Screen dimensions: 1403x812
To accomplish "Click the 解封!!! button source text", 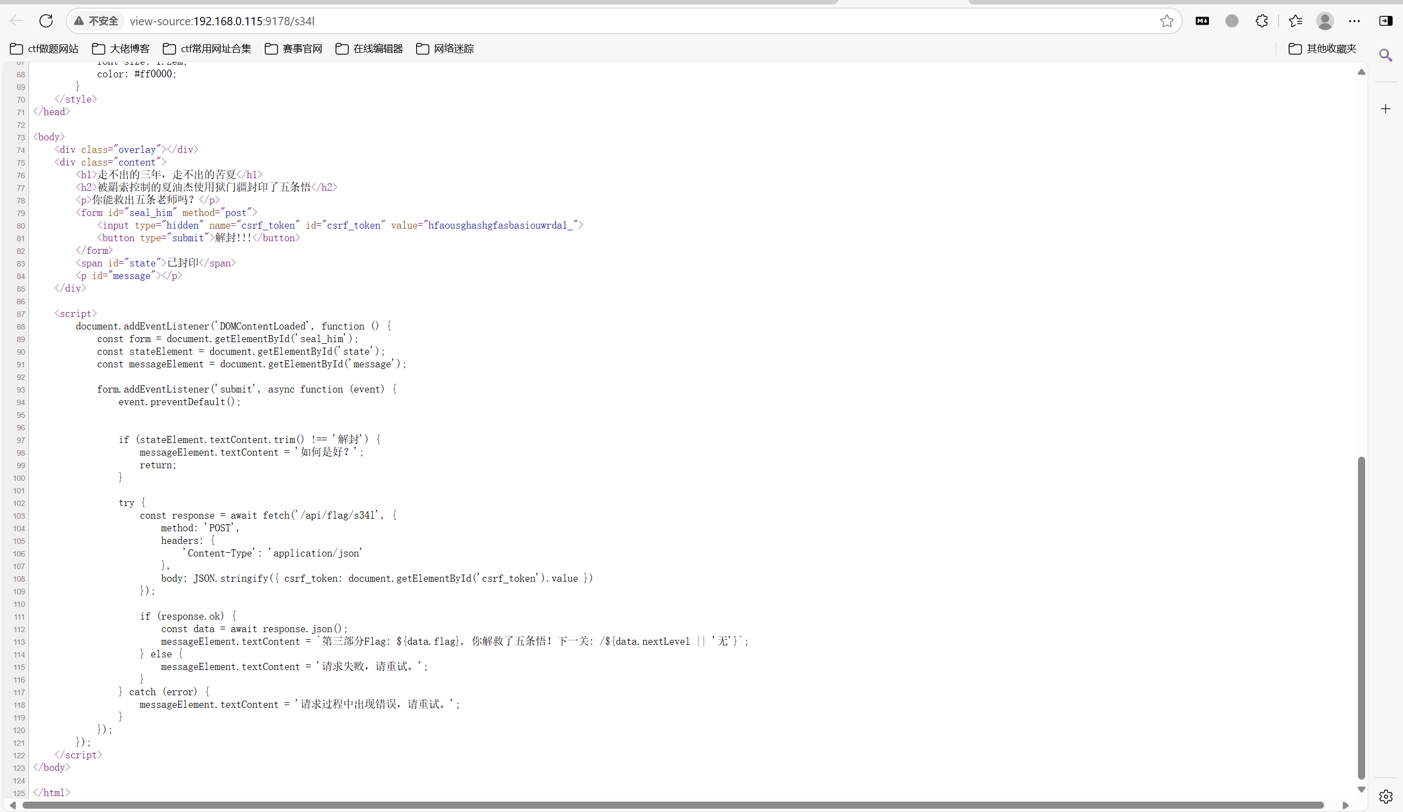I will pos(233,238).
